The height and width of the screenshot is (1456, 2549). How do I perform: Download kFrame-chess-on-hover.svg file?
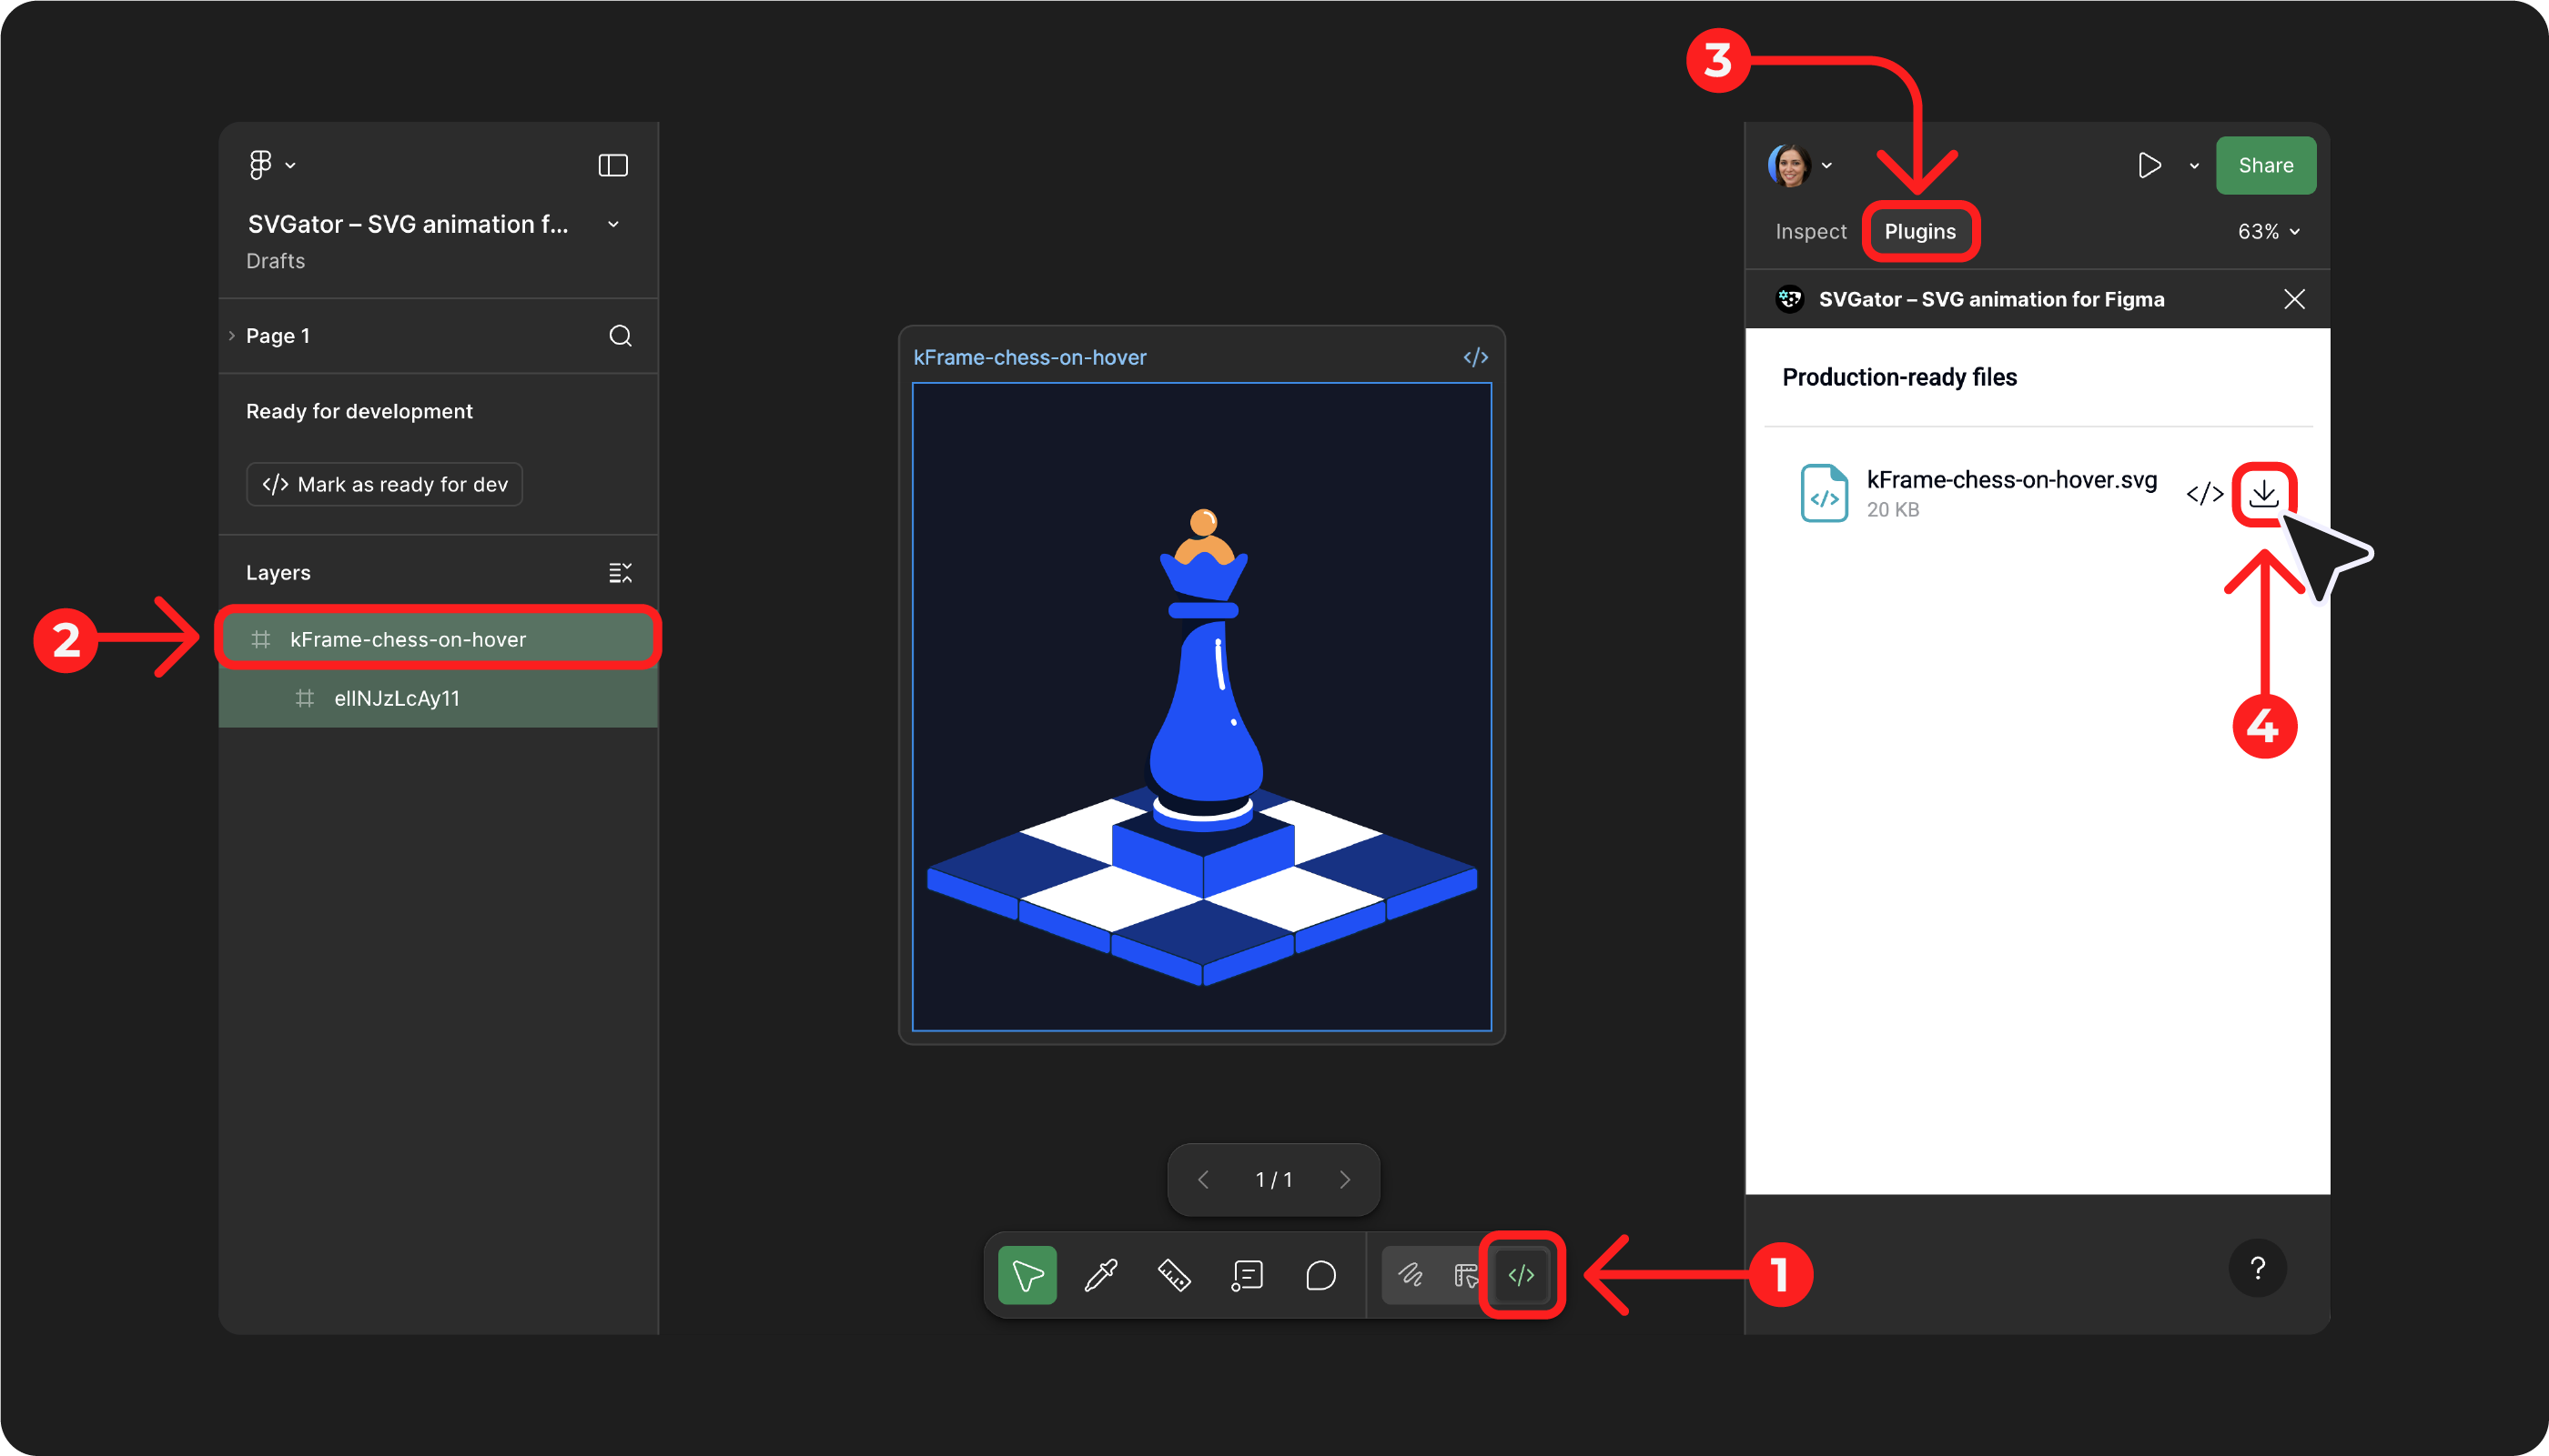coord(2264,493)
